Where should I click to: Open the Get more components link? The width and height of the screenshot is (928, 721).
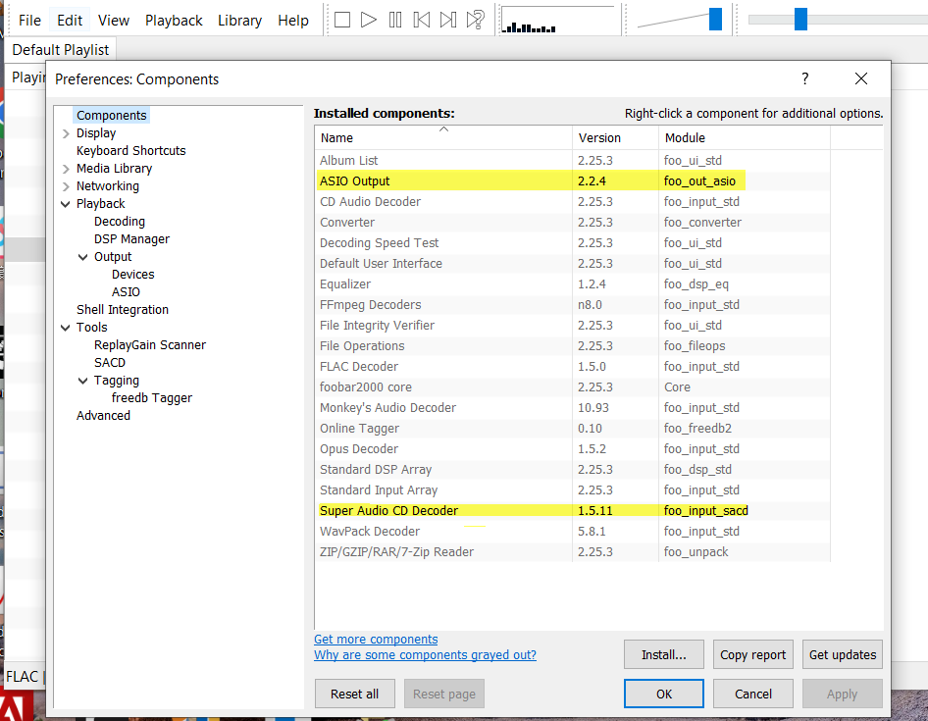(x=376, y=640)
